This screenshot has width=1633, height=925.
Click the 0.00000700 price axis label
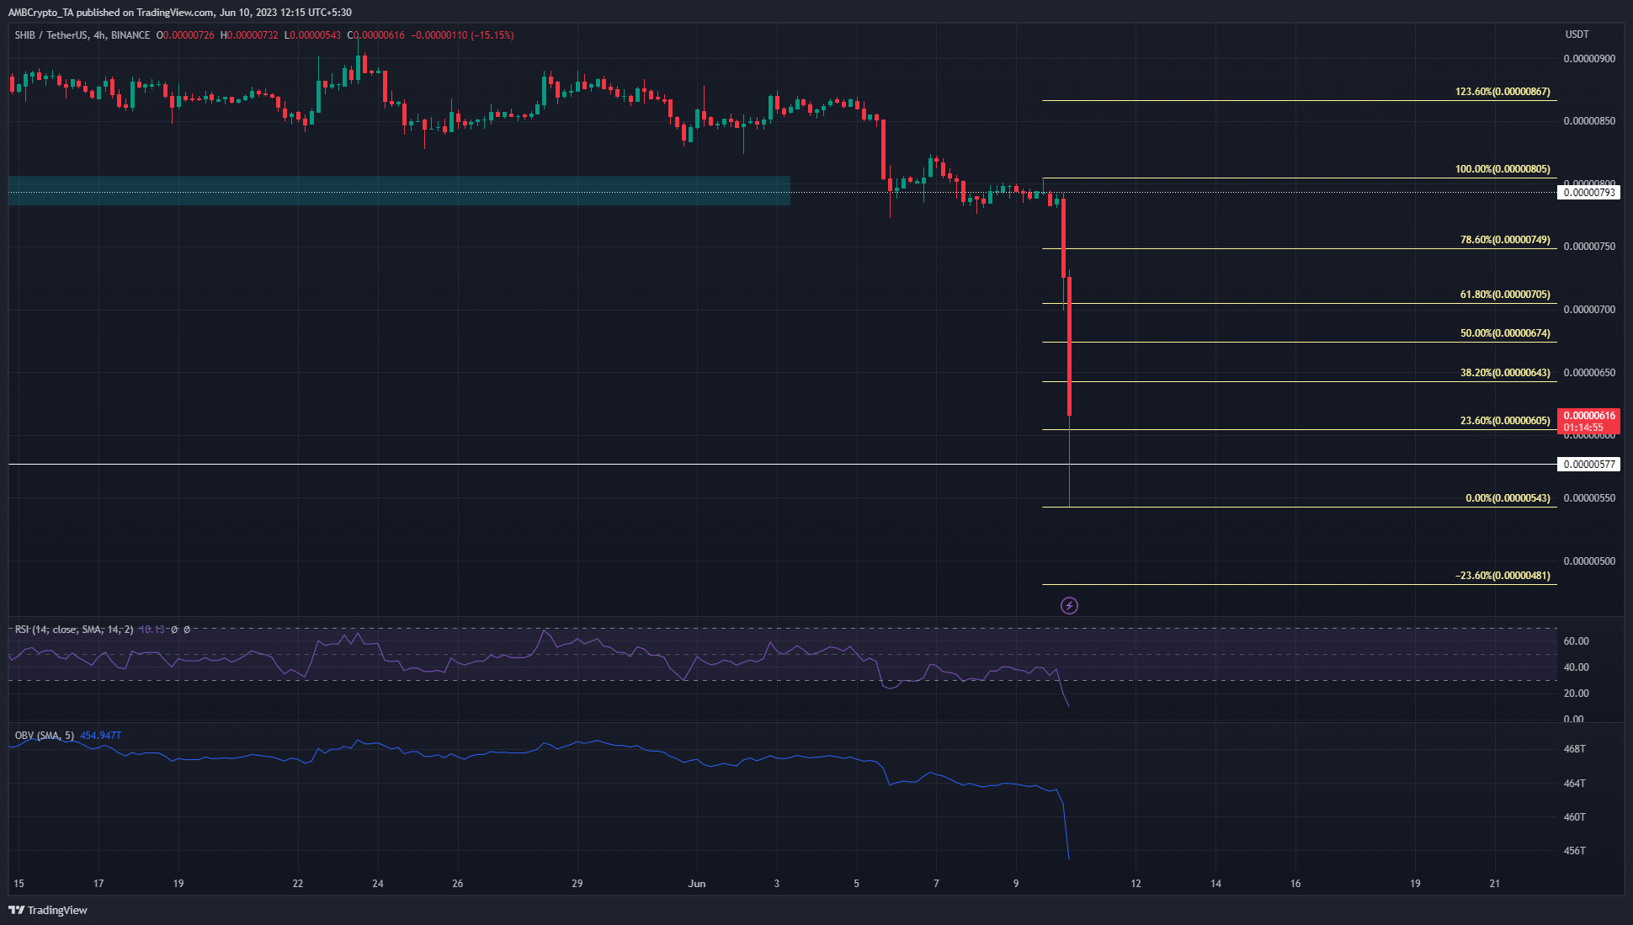(1589, 310)
